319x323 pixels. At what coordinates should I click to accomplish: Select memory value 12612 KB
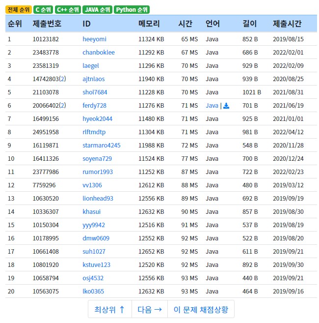point(151,185)
